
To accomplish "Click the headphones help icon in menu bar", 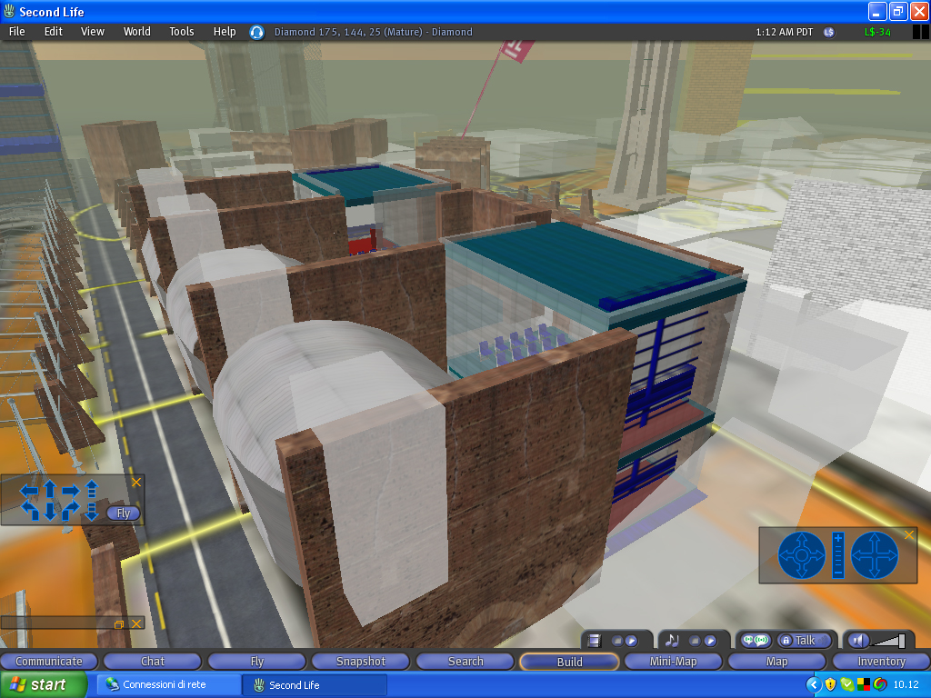I will pos(256,32).
